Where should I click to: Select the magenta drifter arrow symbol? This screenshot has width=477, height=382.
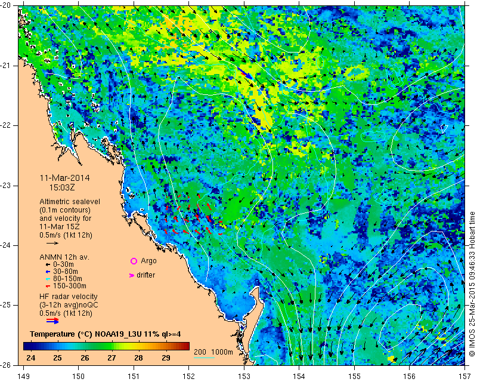(x=132, y=275)
